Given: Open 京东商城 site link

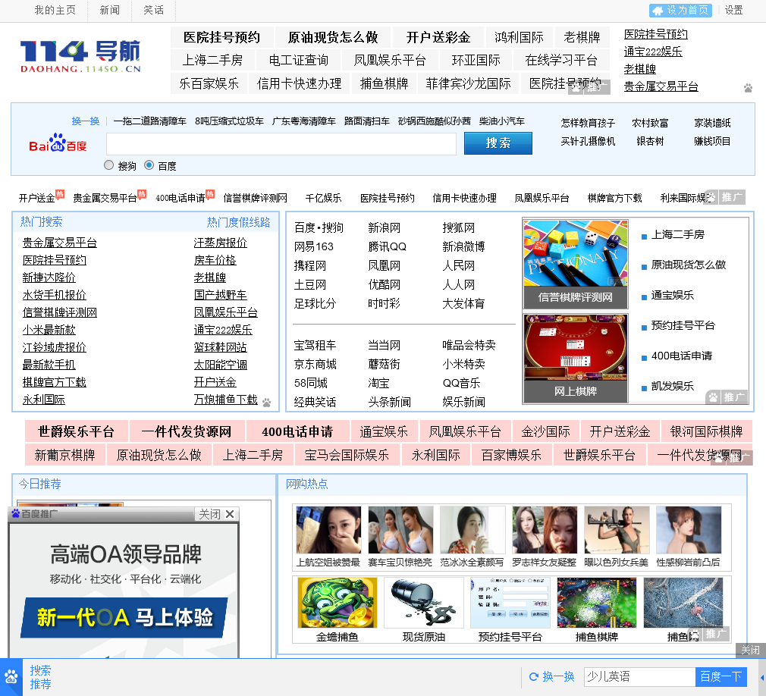Looking at the screenshot, I should [315, 365].
